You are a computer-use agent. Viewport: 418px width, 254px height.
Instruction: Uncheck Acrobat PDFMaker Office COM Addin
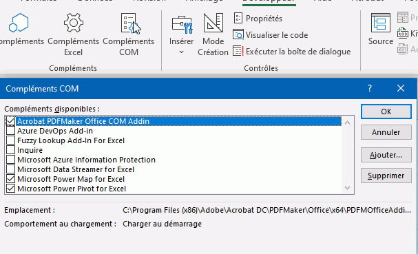(10, 121)
